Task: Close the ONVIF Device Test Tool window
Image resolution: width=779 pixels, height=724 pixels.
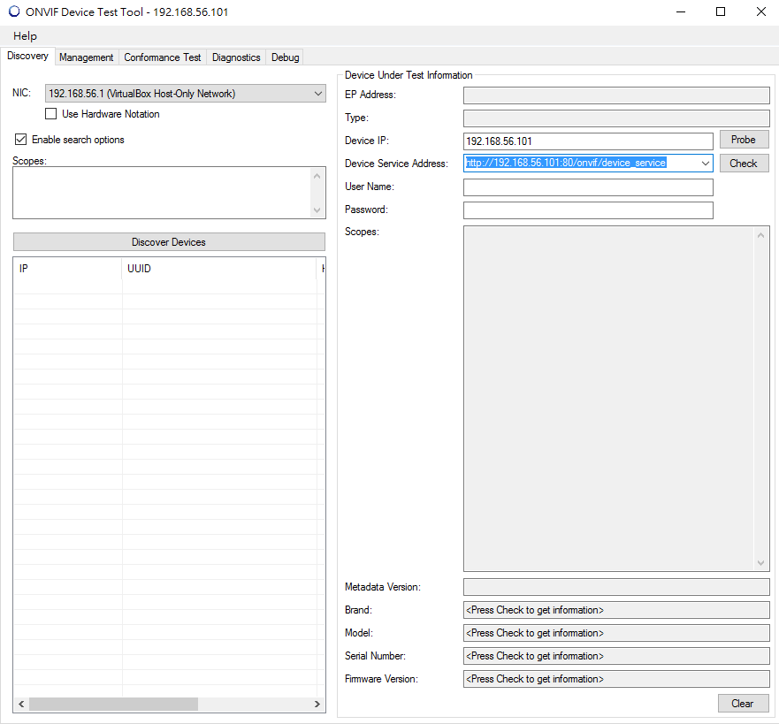Action: point(760,11)
